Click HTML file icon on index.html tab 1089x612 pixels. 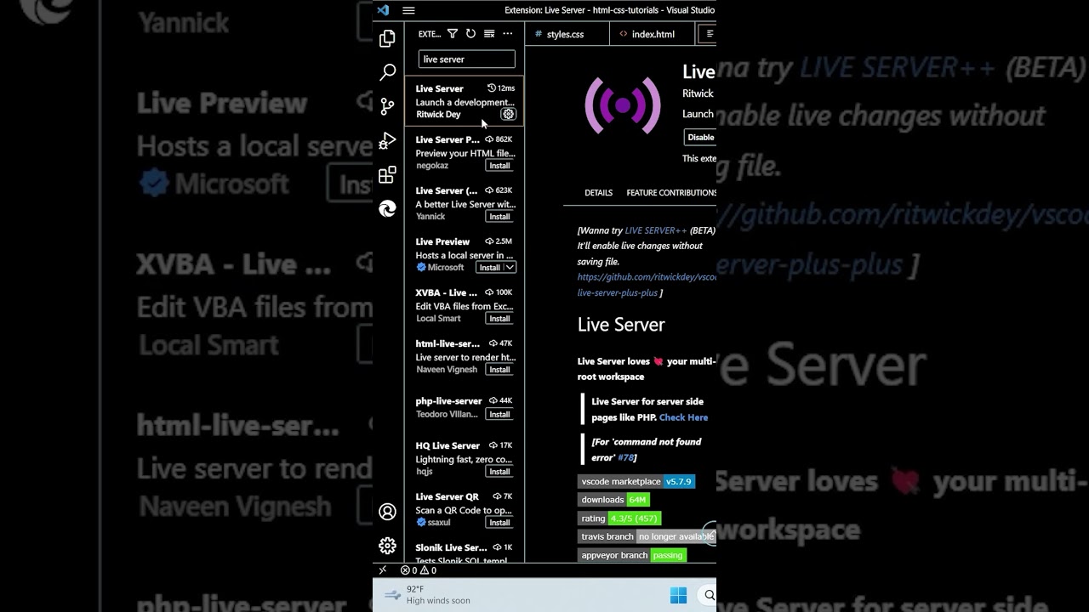point(624,34)
